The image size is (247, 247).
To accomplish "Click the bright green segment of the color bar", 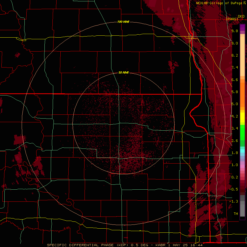I will pos(242,132).
